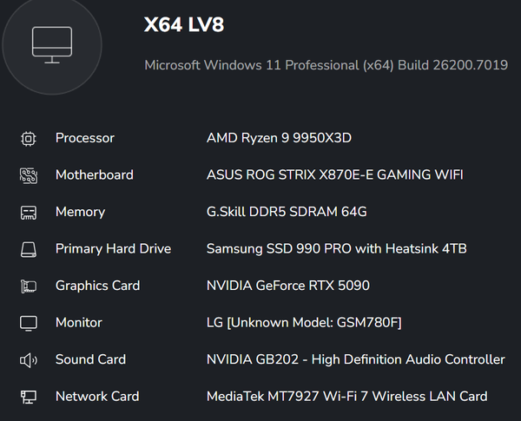
Task: Select the X64 LV8 computer name heading
Action: point(184,25)
